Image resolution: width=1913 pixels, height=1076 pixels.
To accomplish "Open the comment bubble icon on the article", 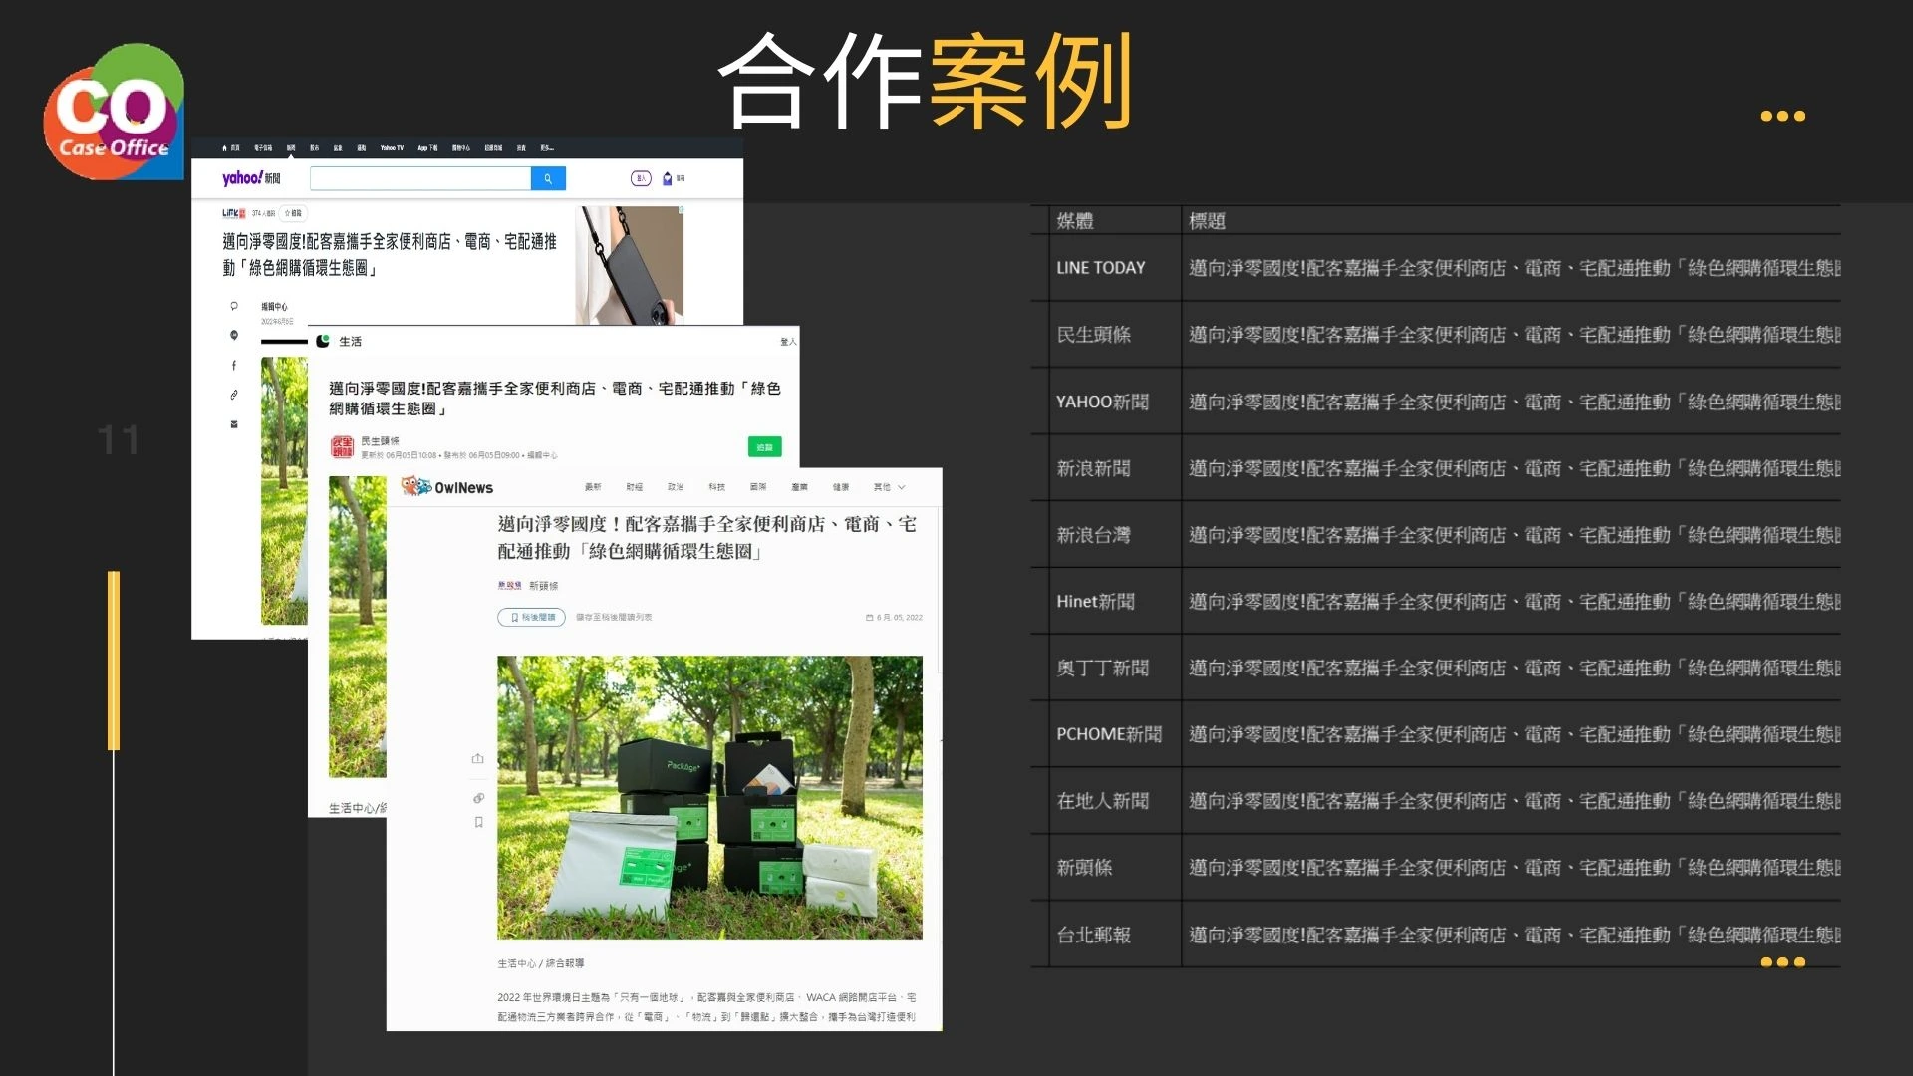I will tap(234, 306).
